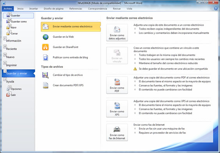Viewport: 220px width, 153px height.
Task: Open the Archivo tab
Action: pos(8,9)
